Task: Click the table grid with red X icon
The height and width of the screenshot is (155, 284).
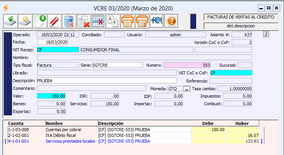Action: [98, 21]
